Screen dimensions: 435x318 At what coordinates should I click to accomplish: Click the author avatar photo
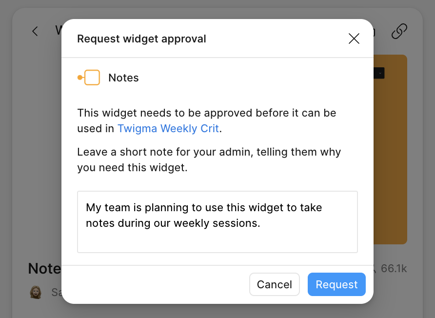tap(36, 293)
